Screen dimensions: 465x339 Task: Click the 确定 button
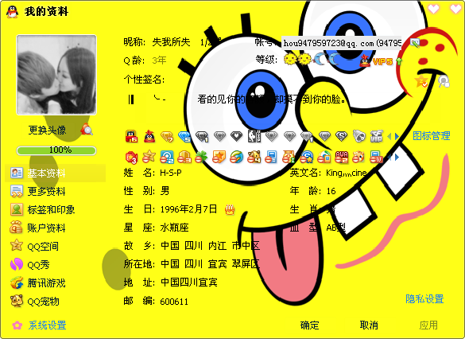click(309, 325)
